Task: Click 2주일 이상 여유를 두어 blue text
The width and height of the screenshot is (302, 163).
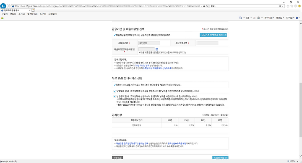Action: tap(157, 68)
